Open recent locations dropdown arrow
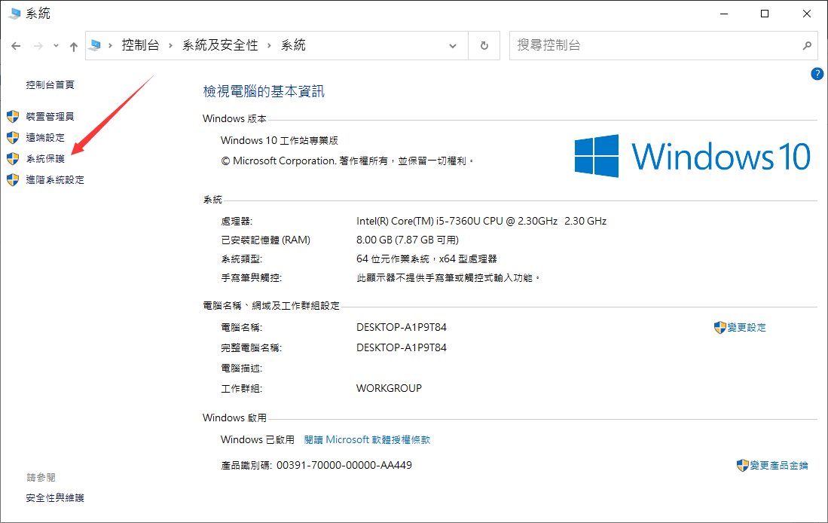The height and width of the screenshot is (523, 828). pyautogui.click(x=56, y=46)
